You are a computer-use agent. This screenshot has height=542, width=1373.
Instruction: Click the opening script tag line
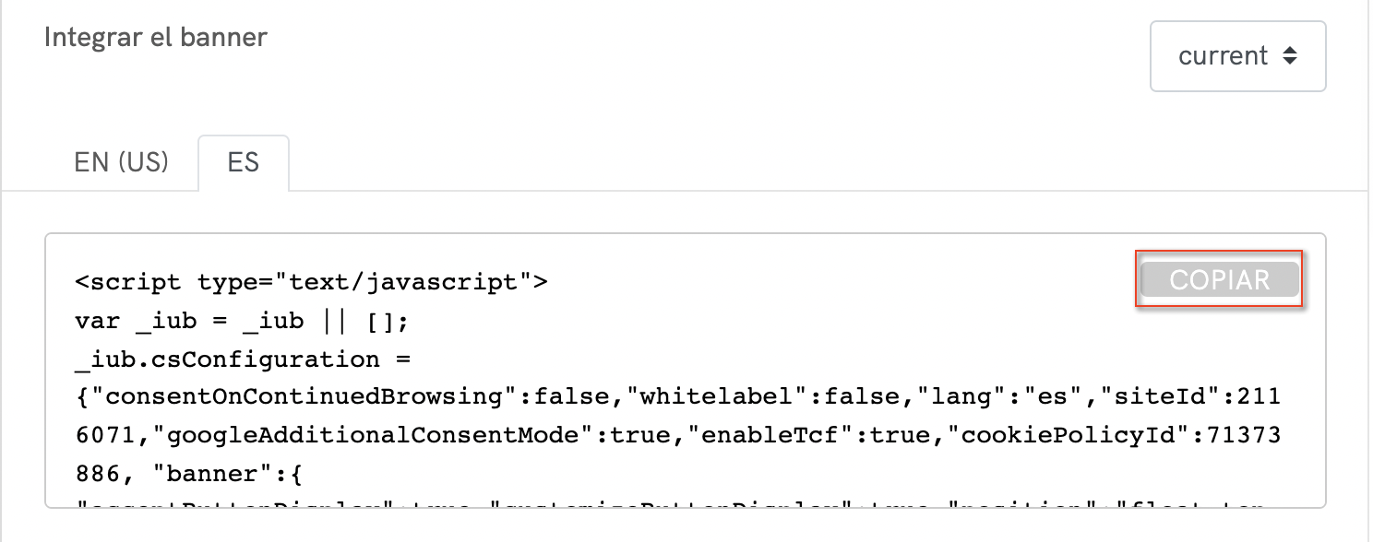click(312, 282)
